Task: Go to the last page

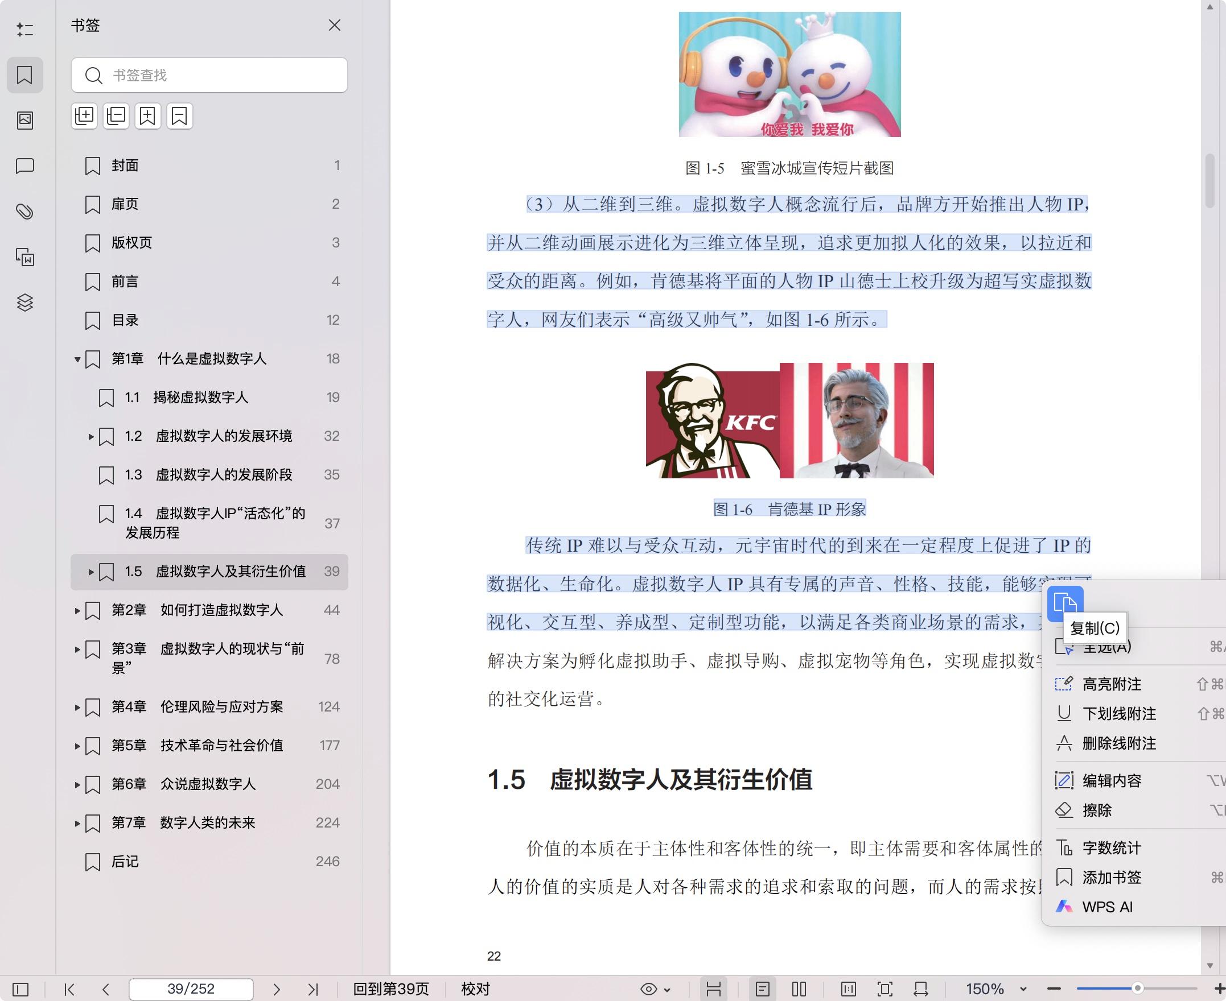Action: pyautogui.click(x=312, y=990)
